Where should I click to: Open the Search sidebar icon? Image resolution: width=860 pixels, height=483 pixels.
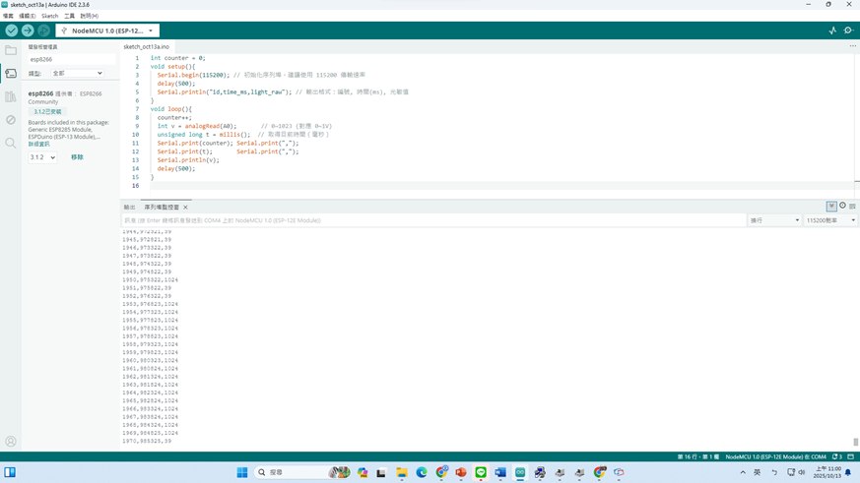coord(11,144)
